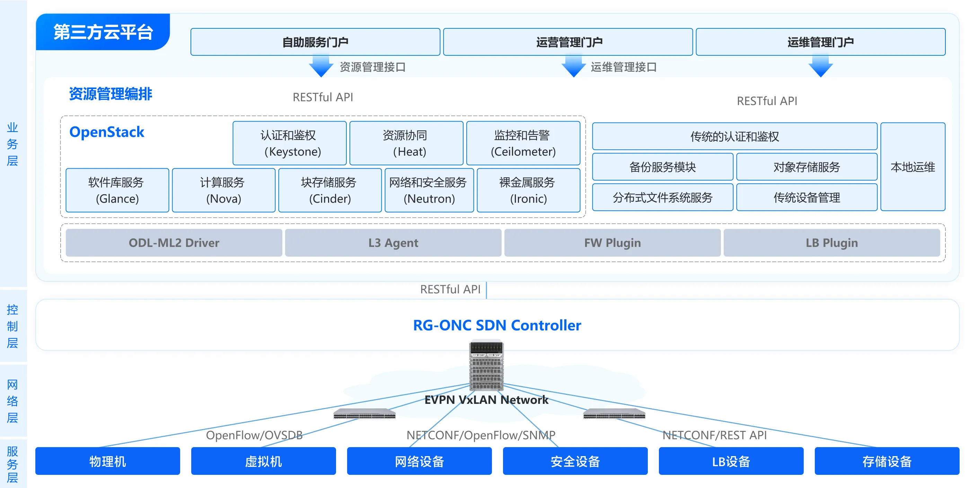Open the Nova 计算服务 block
The height and width of the screenshot is (488, 970).
(x=223, y=190)
